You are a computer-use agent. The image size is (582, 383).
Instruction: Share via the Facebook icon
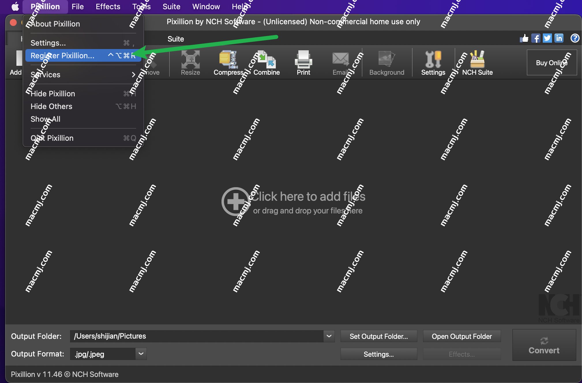pos(536,38)
